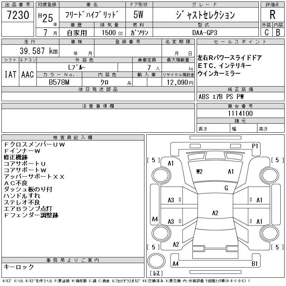Click the lot number 7230

point(18,15)
